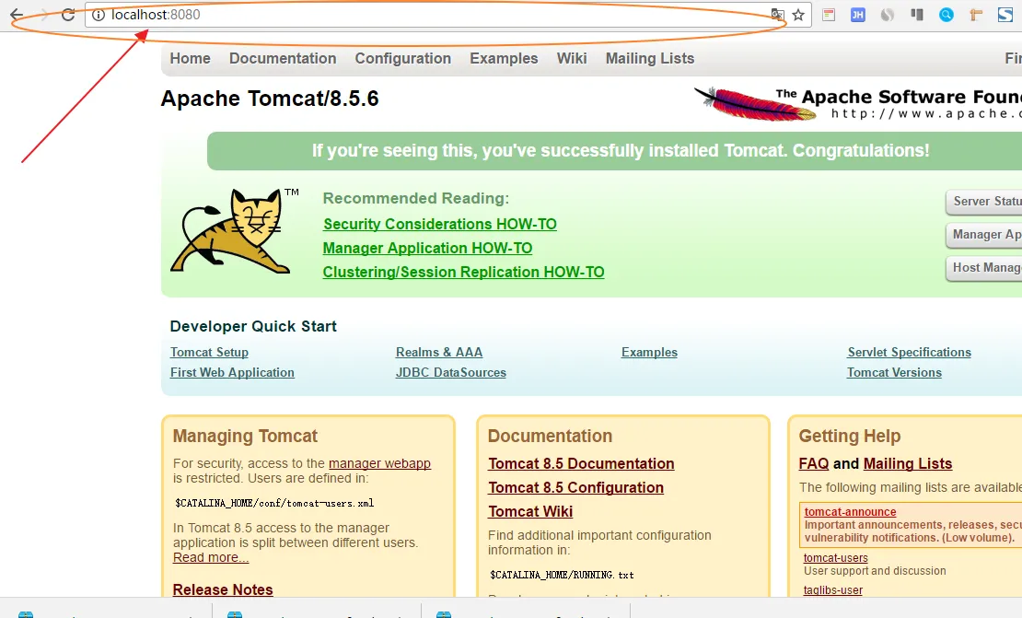The image size is (1022, 618).
Task: Open the Documentation nav item
Action: pos(283,58)
